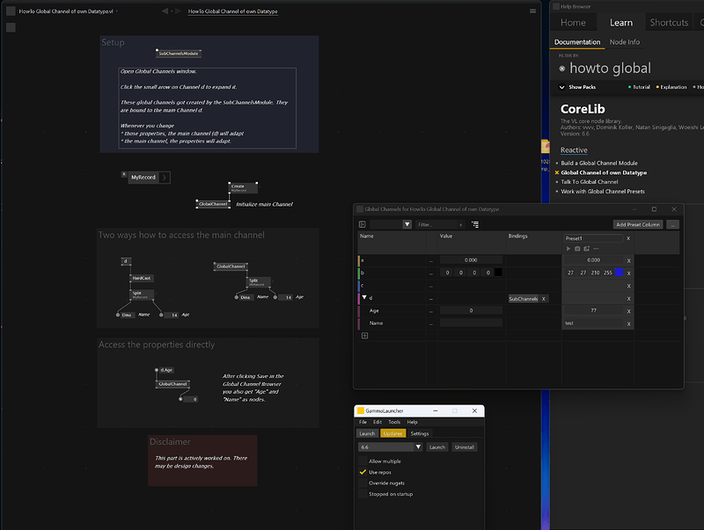Open Work with Global Channel Presets link
Viewport: 704px width, 530px height.
click(603, 192)
